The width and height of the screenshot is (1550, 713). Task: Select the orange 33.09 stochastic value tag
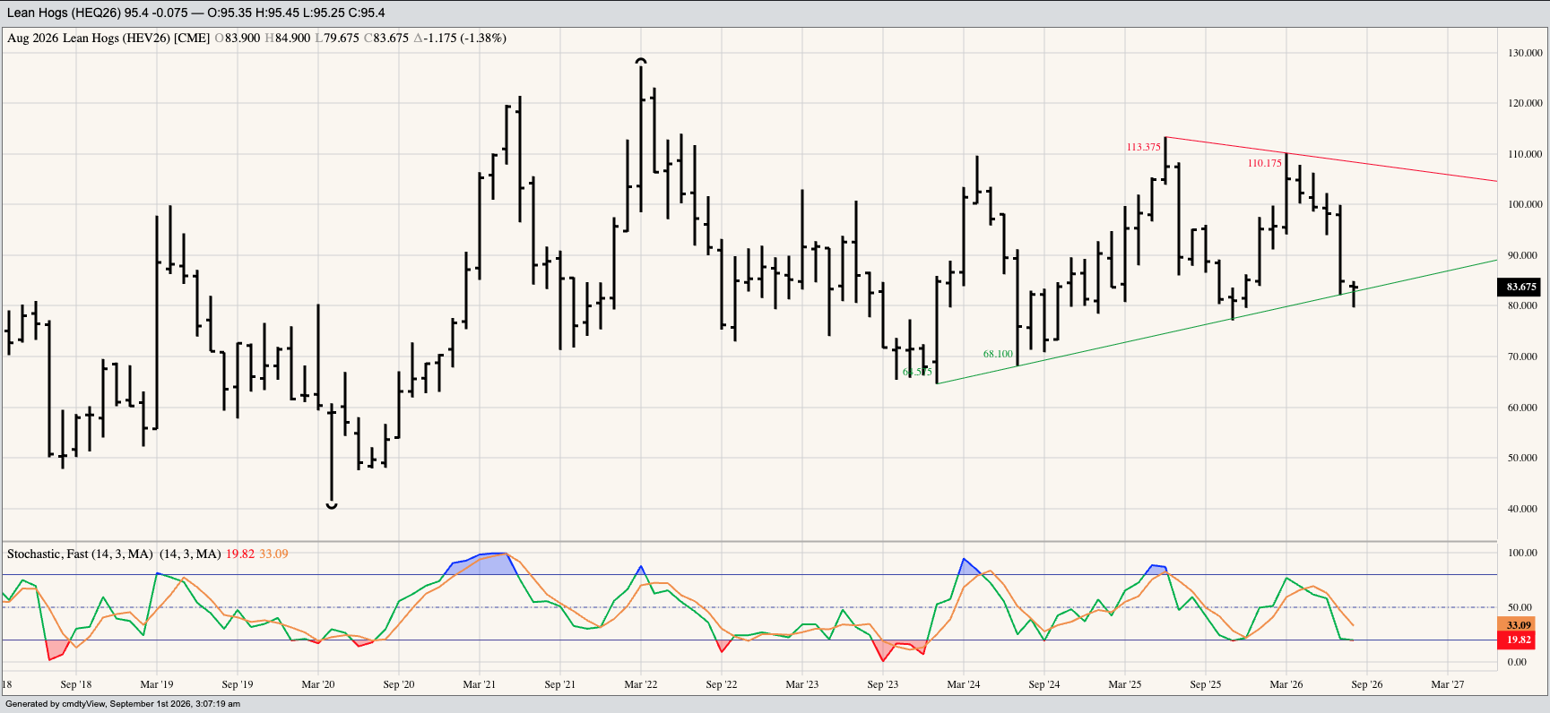[1517, 625]
